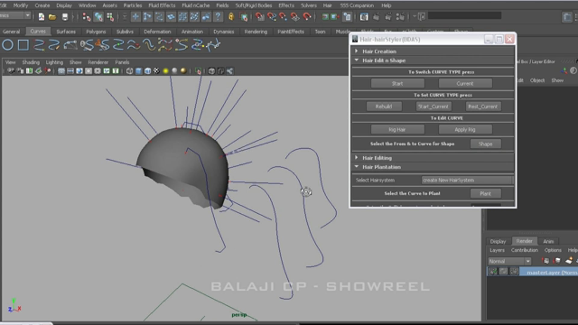Select the NURBS Circle shelf icon

click(8, 45)
